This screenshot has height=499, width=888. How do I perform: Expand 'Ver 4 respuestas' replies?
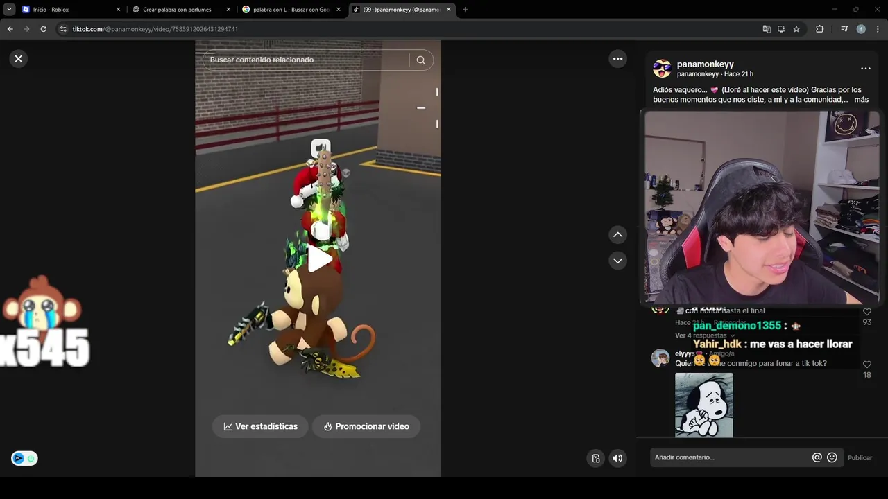click(x=704, y=335)
